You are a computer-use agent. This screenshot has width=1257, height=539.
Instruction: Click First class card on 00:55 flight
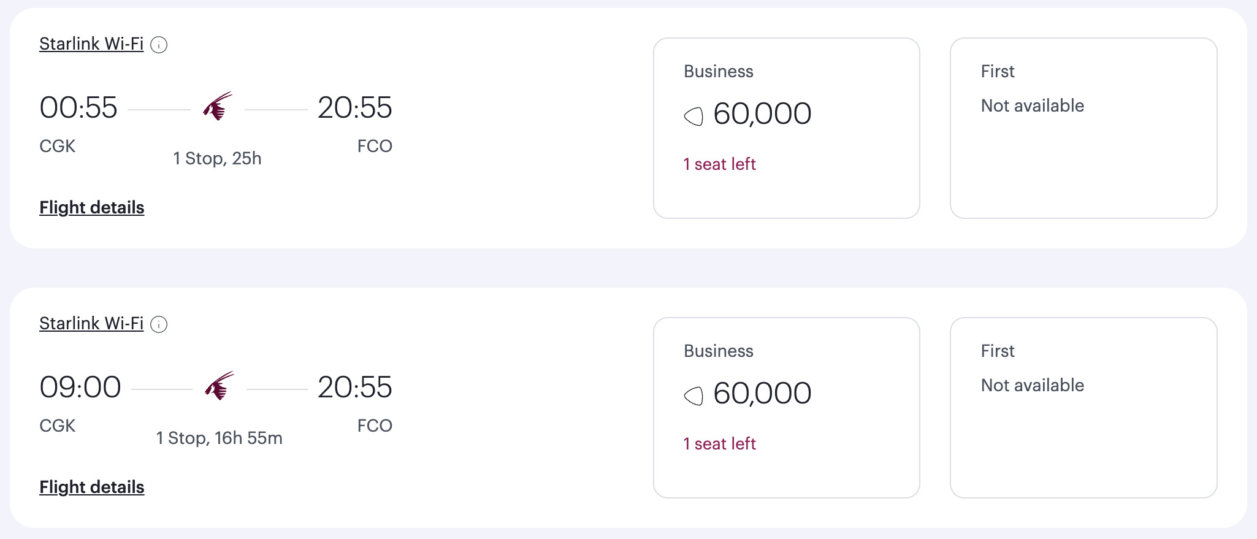tap(1083, 128)
